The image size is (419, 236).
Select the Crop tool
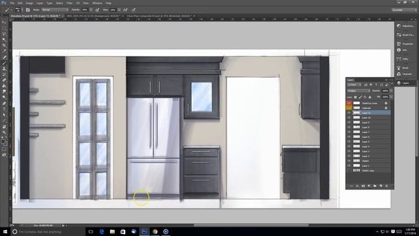4,45
